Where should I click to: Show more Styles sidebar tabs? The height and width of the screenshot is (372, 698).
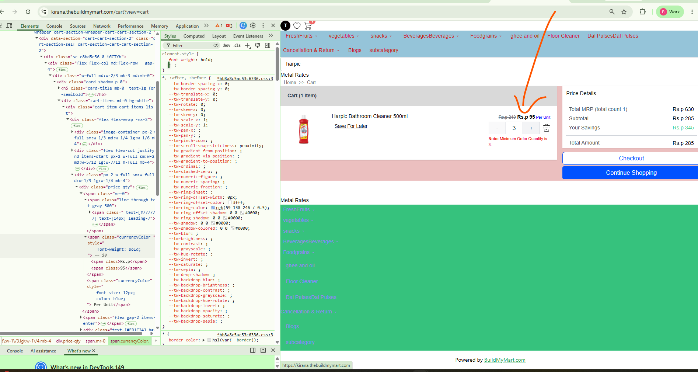pos(271,36)
